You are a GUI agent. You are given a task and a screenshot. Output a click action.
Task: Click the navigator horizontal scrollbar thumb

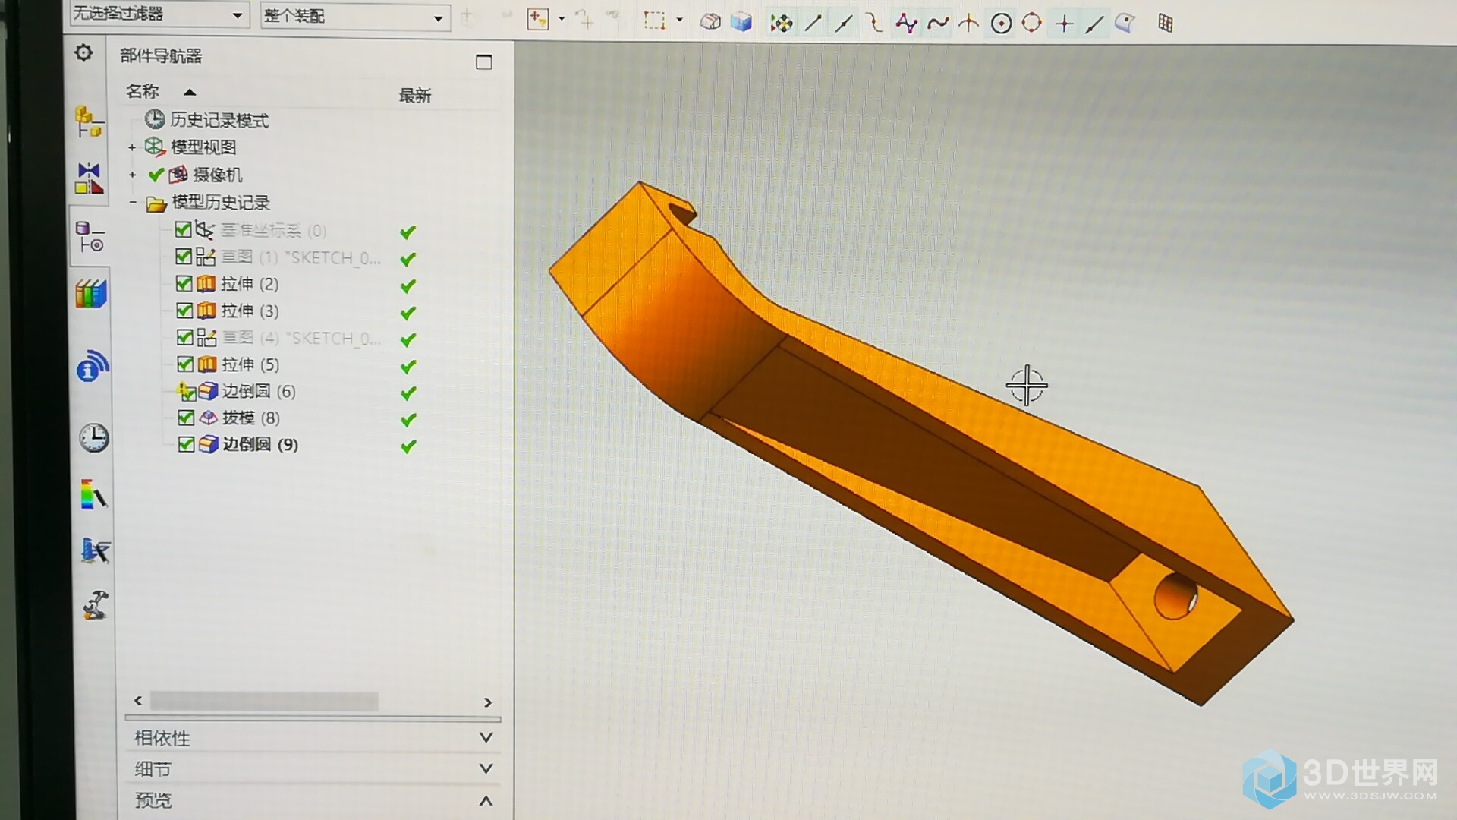click(264, 702)
